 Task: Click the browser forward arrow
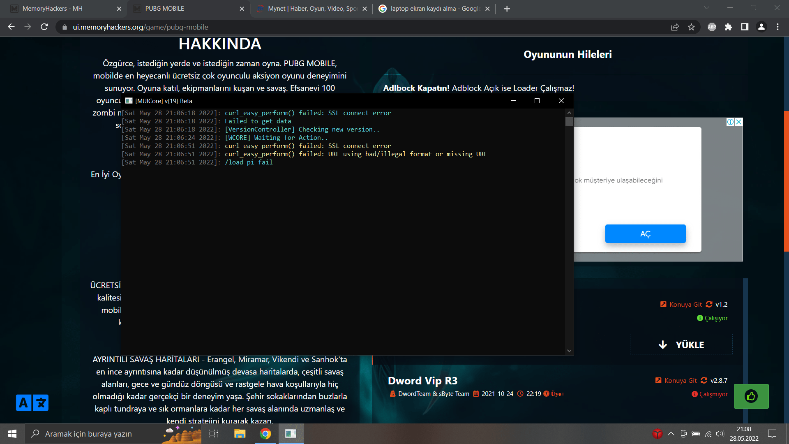28,27
